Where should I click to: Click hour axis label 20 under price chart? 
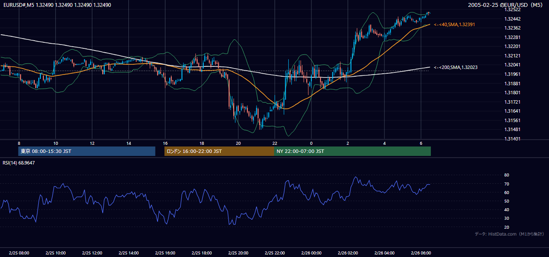(238, 143)
